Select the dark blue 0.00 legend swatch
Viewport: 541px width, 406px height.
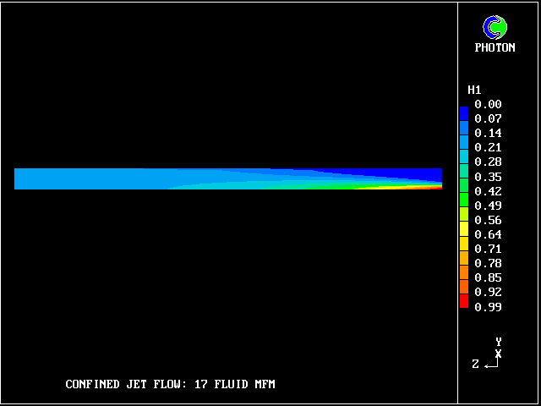point(463,112)
